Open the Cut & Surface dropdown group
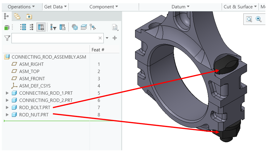Viewport: 271px width, 153px height. coord(240,7)
